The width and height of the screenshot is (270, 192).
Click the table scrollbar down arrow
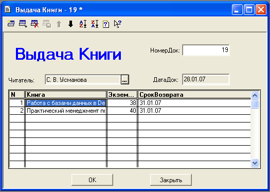(x=255, y=163)
